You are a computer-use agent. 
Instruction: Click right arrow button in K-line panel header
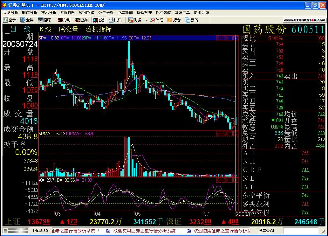[x=224, y=38]
